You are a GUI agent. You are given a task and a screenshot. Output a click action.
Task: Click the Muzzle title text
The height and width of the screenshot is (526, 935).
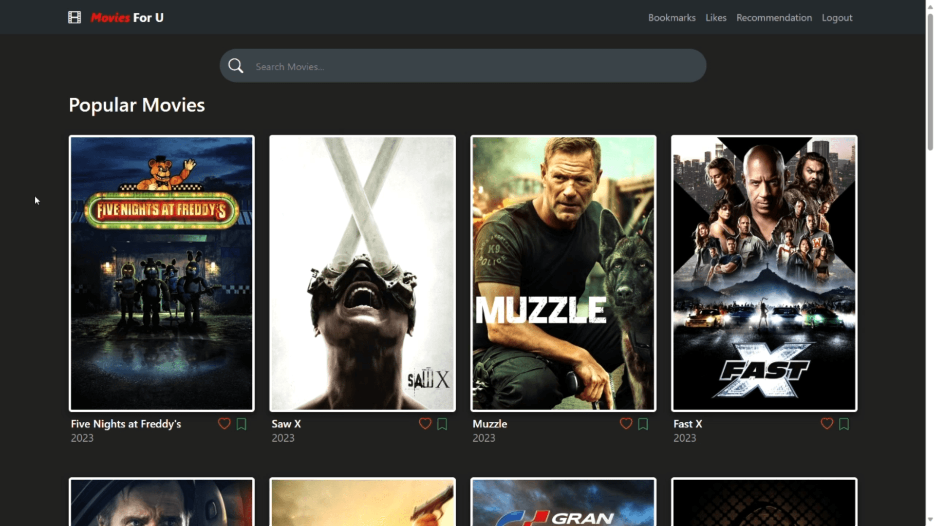[x=490, y=424]
